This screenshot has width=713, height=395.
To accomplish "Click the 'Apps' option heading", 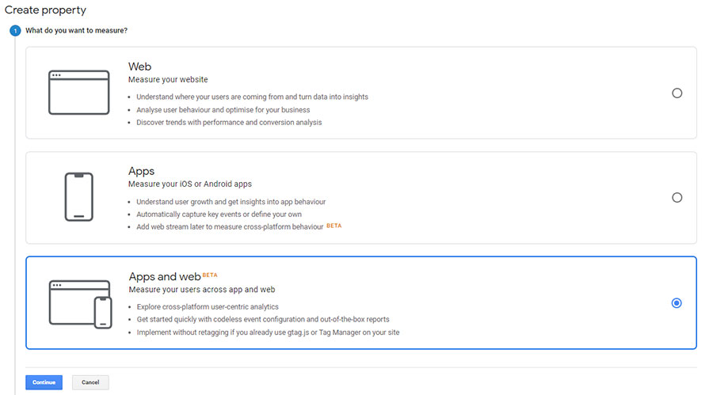I will pos(142,171).
